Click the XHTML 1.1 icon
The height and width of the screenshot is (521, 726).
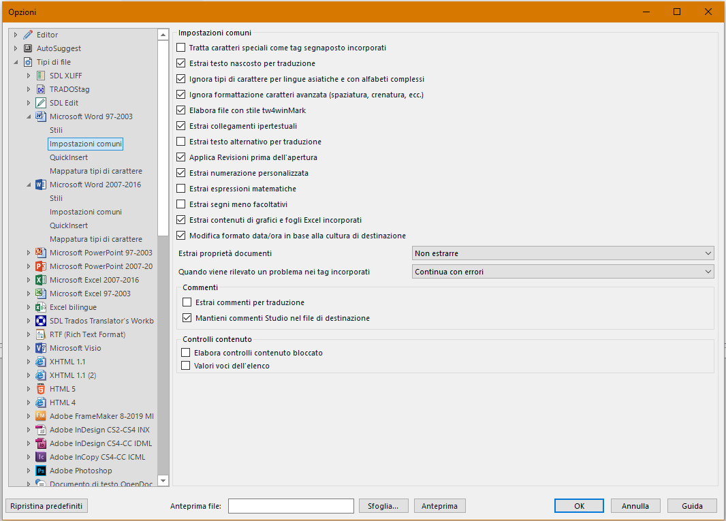point(41,362)
